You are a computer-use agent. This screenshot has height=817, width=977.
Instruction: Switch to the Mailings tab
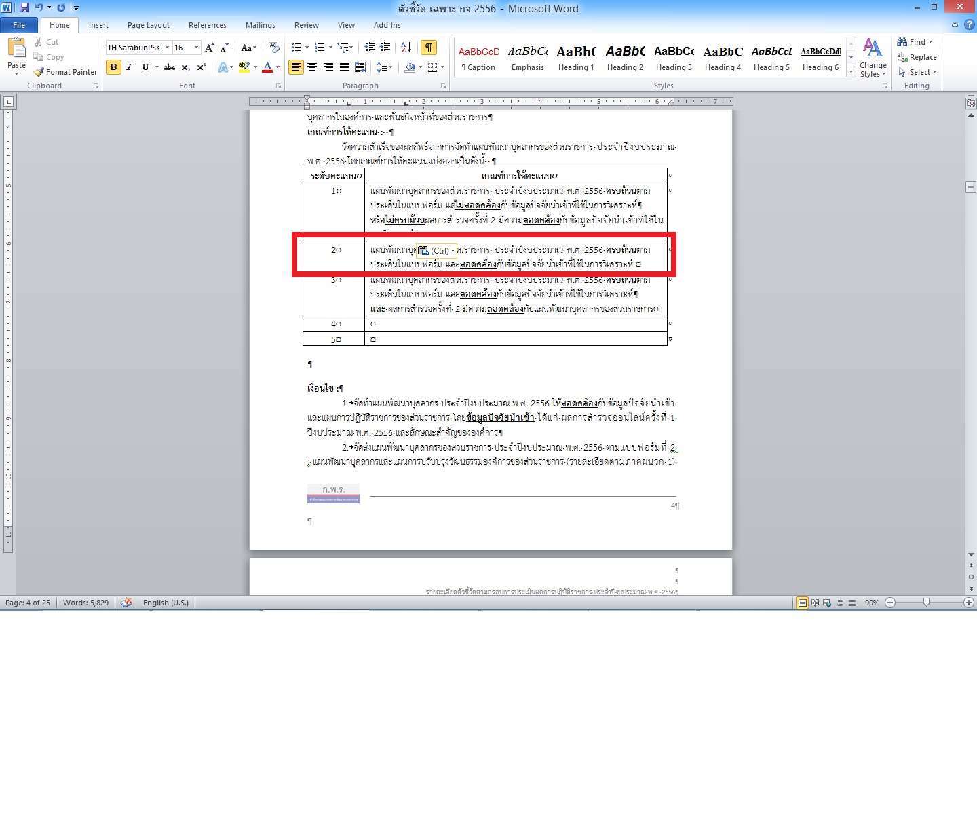point(261,25)
